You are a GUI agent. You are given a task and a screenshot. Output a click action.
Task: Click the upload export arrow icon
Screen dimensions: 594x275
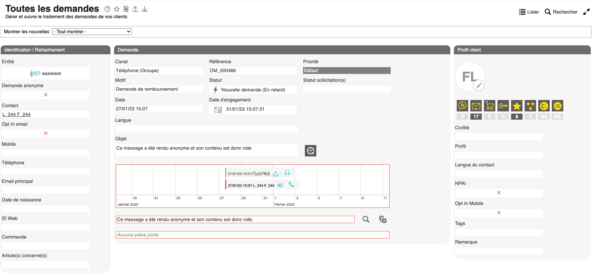click(135, 9)
